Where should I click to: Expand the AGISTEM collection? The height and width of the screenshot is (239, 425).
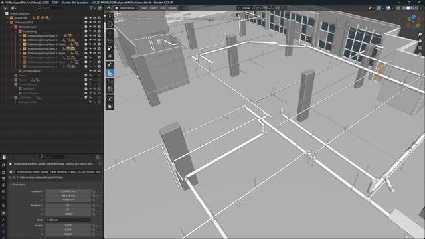pos(7,18)
